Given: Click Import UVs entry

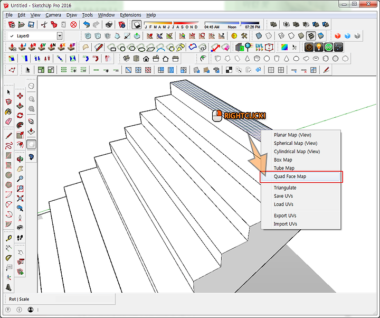Looking at the screenshot, I should coord(301,224).
